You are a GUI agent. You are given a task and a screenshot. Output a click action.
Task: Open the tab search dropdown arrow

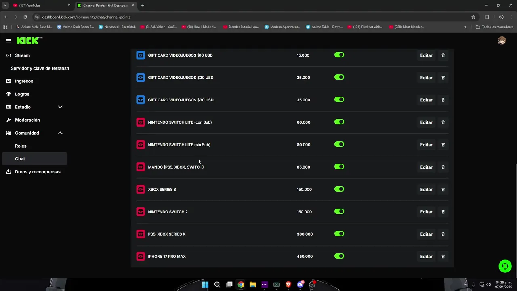coord(5,6)
